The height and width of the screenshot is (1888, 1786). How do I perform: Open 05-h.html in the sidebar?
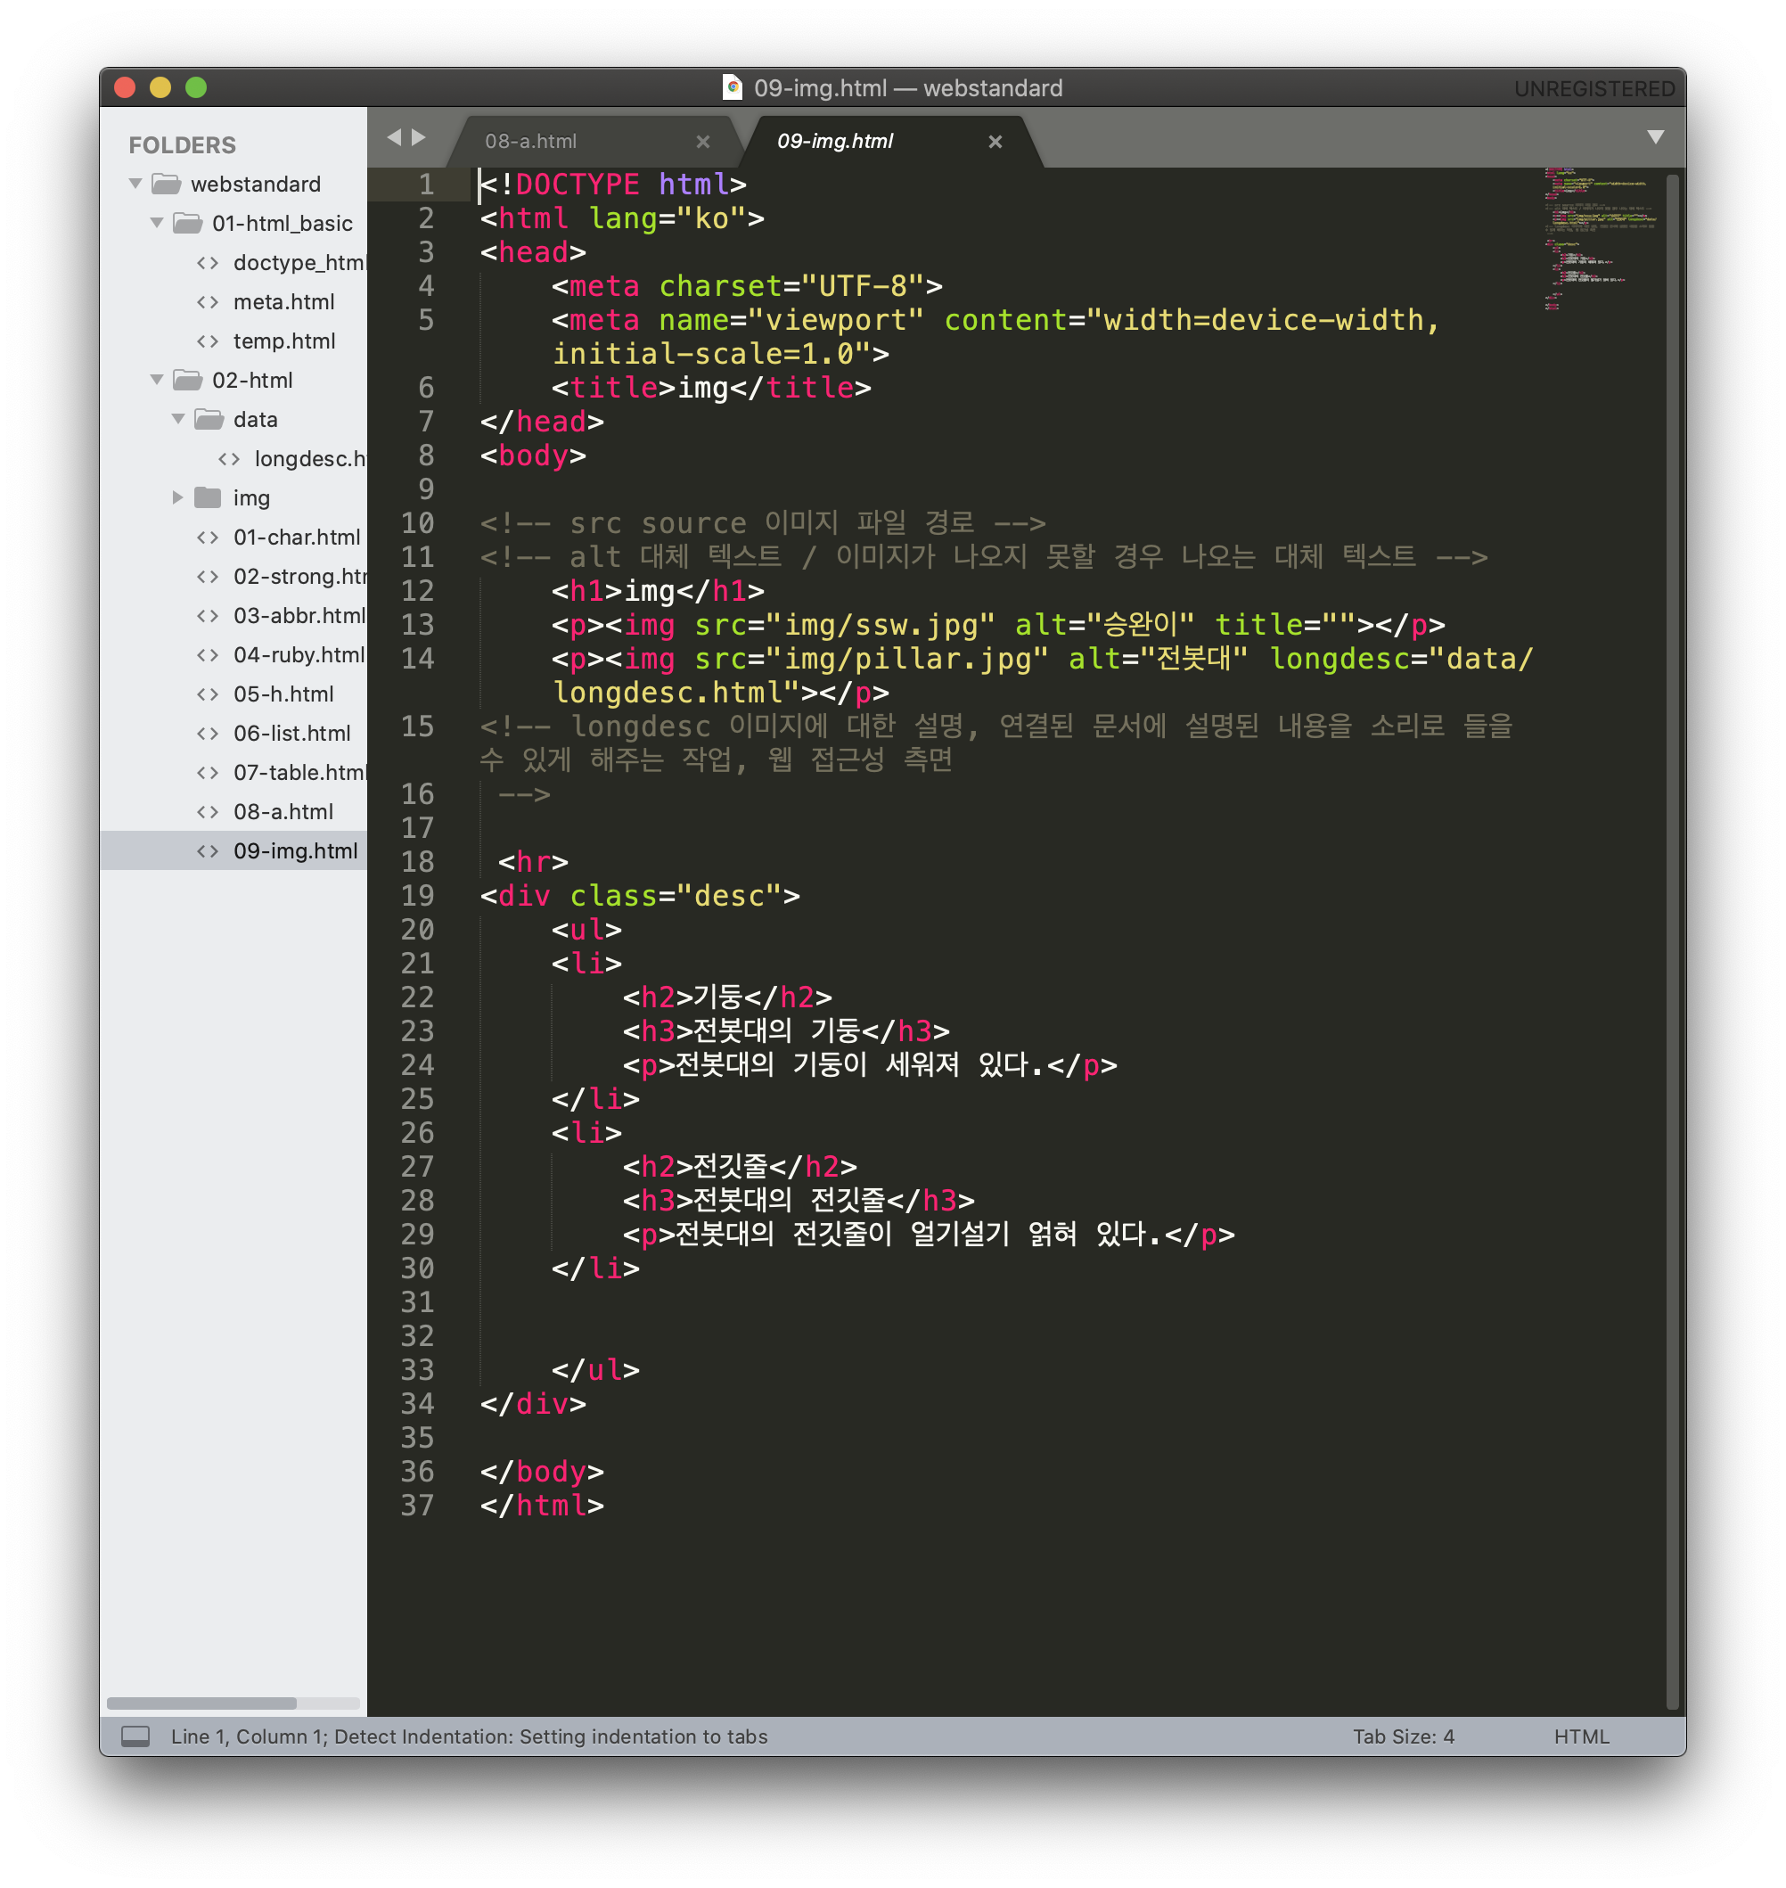coord(283,694)
